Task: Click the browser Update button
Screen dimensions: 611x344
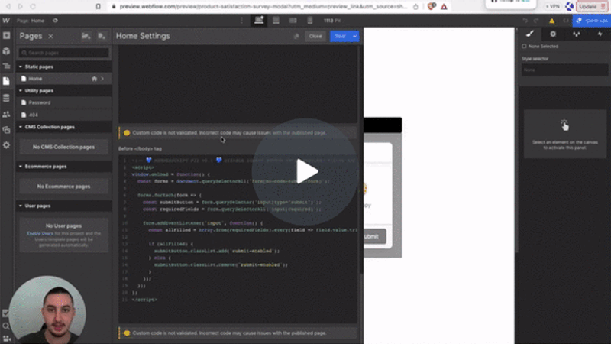Action: [x=591, y=7]
